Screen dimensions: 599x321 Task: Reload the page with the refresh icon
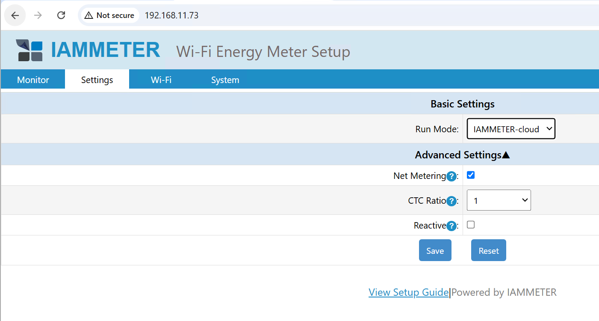pos(61,15)
